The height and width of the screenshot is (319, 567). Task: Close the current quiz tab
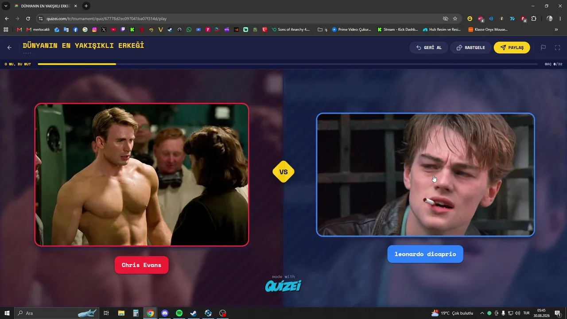coord(74,6)
